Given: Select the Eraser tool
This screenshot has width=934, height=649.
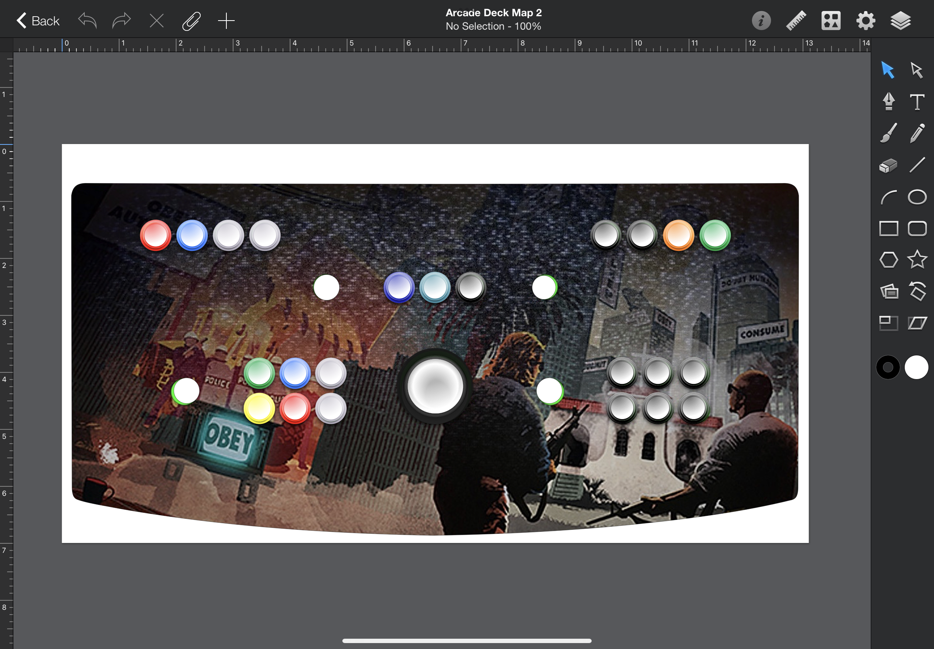Looking at the screenshot, I should (888, 165).
